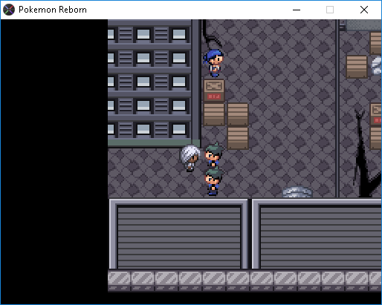Click the blue-haired trainer character
The width and height of the screenshot is (382, 305).
pyautogui.click(x=213, y=63)
